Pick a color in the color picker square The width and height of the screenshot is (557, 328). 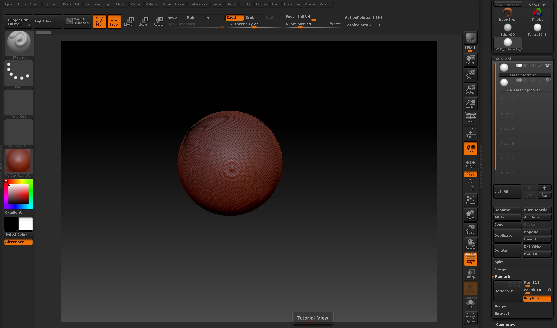[18, 194]
